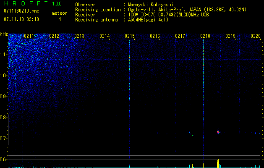Select the file name 0711180210.png

(x=21, y=11)
